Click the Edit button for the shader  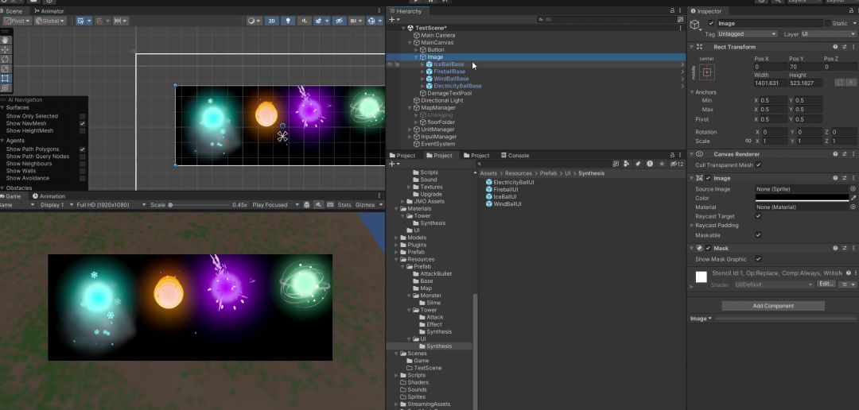tap(826, 284)
